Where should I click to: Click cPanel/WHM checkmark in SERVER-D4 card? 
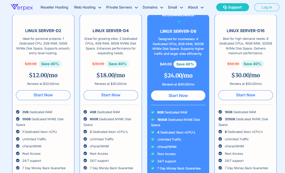pos(85,146)
